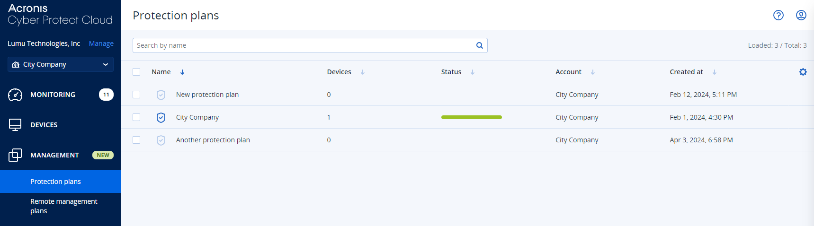This screenshot has height=226, width=814.
Task: Open the Another protection plan entry
Action: [x=213, y=140]
